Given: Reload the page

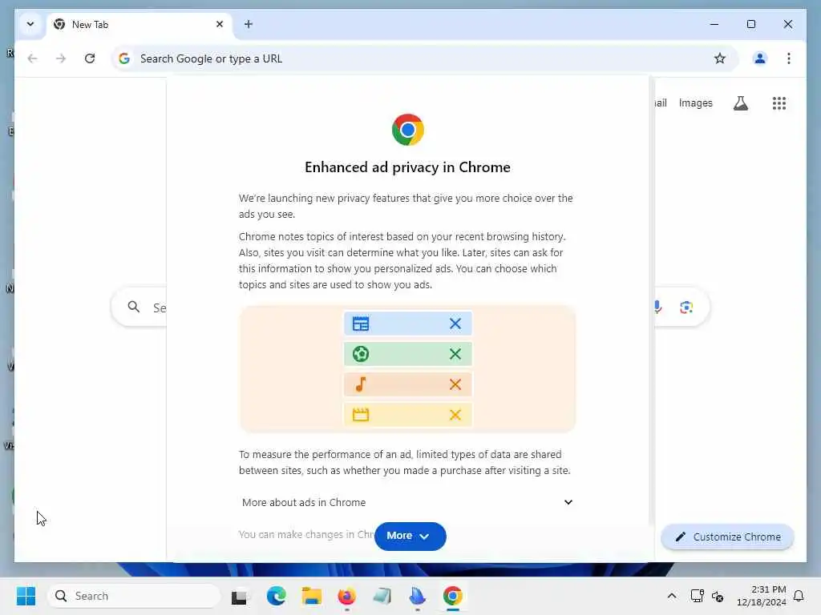Looking at the screenshot, I should coord(90,58).
